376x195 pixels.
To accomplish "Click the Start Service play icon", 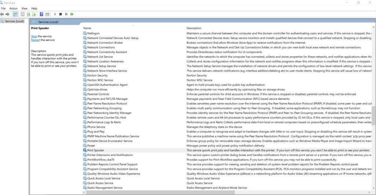I will point(55,14).
